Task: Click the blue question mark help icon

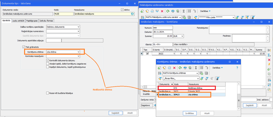Action: click(237, 68)
